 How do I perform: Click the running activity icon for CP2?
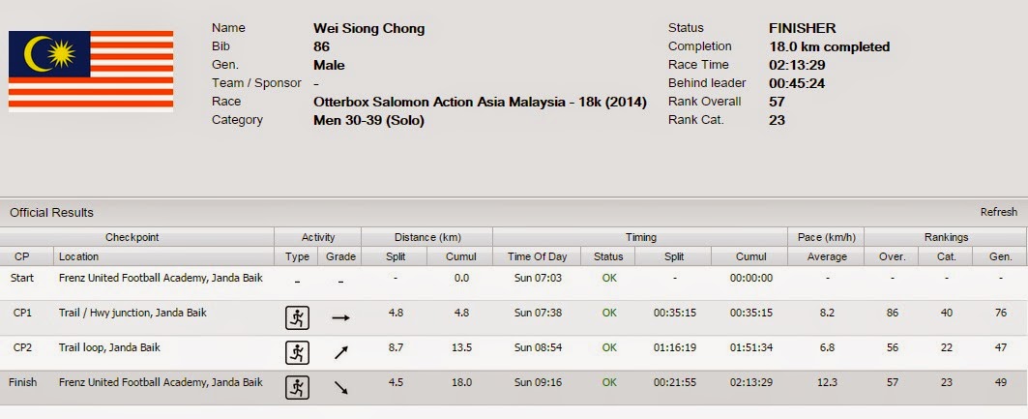coord(297,353)
